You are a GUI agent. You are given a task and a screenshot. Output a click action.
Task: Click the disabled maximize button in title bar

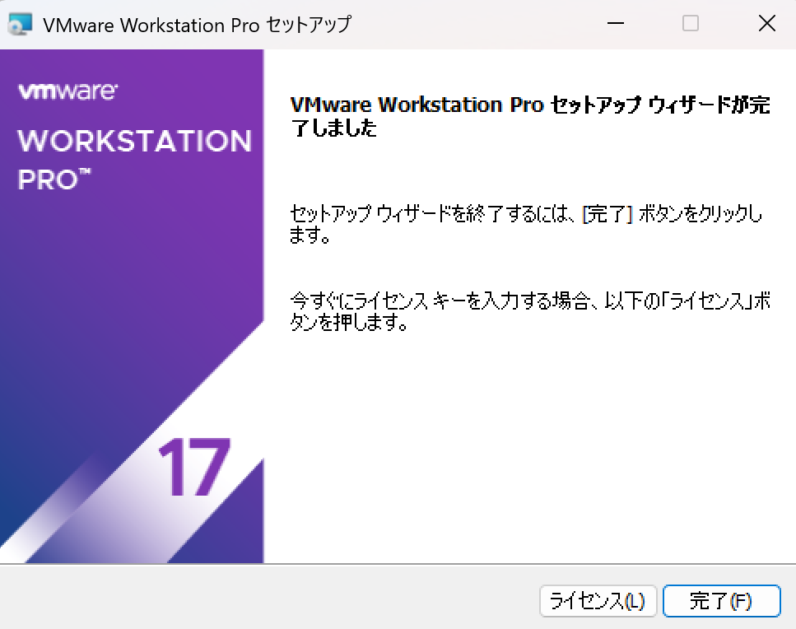(x=691, y=23)
